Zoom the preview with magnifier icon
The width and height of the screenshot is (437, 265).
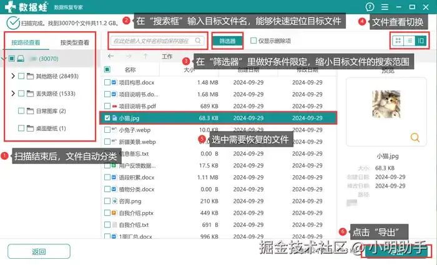[415, 137]
